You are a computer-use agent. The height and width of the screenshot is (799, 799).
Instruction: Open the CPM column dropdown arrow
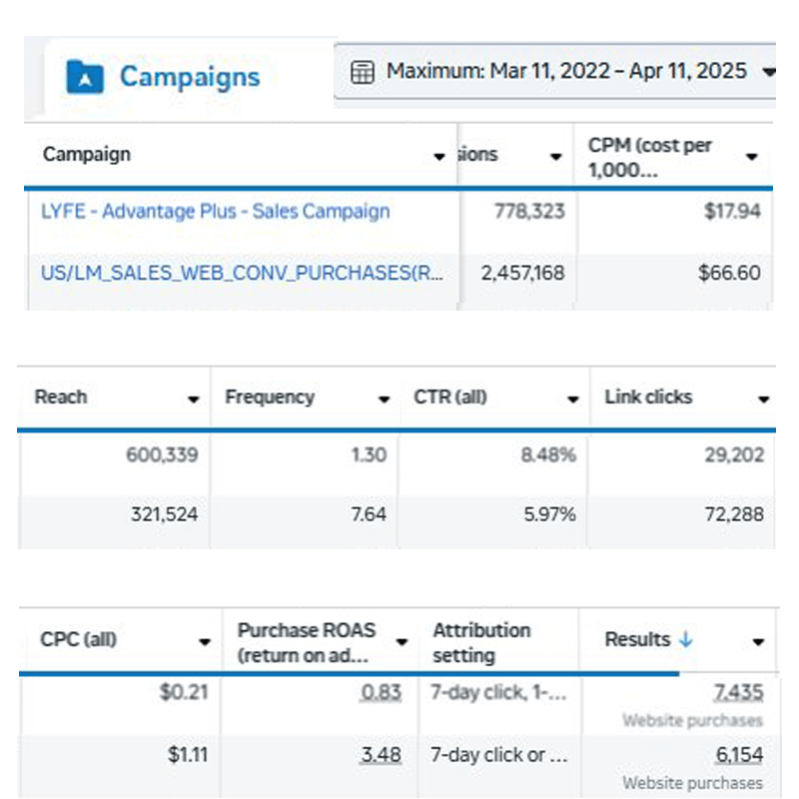(x=752, y=157)
